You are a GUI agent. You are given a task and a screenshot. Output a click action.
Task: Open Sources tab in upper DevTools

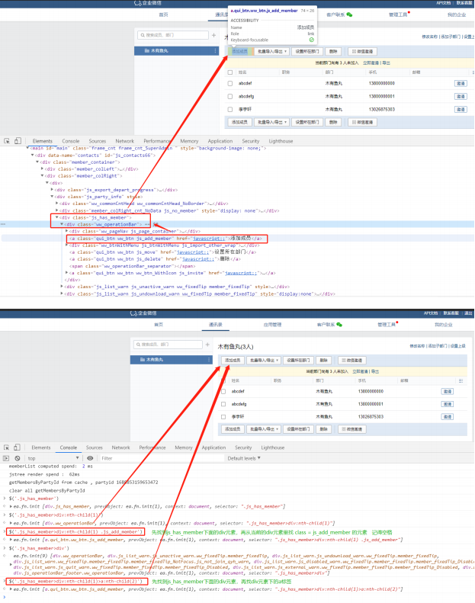coord(98,141)
